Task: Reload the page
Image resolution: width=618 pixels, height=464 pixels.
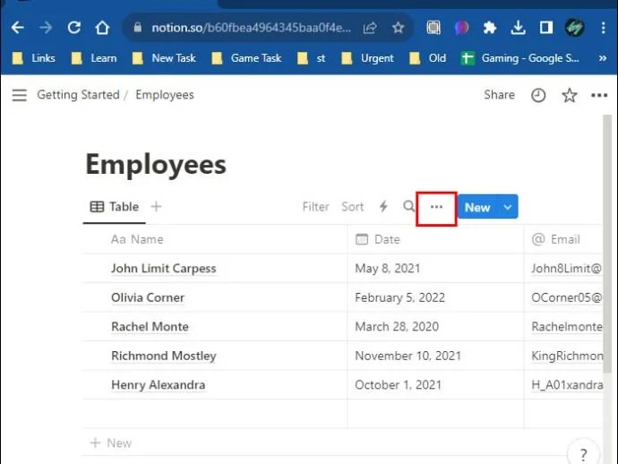Action: [74, 28]
